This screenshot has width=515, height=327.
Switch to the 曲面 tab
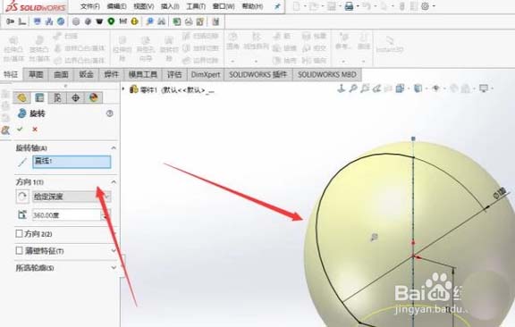(x=61, y=74)
